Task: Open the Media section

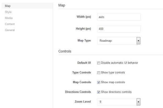Action: tap(9, 18)
